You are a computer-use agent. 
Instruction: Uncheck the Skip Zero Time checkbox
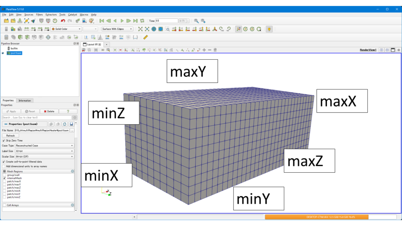pyautogui.click(x=4, y=140)
